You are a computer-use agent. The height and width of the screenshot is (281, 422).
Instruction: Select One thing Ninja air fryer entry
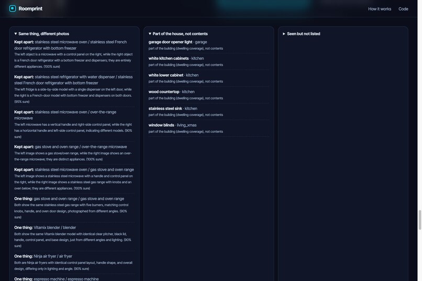pyautogui.click(x=74, y=262)
